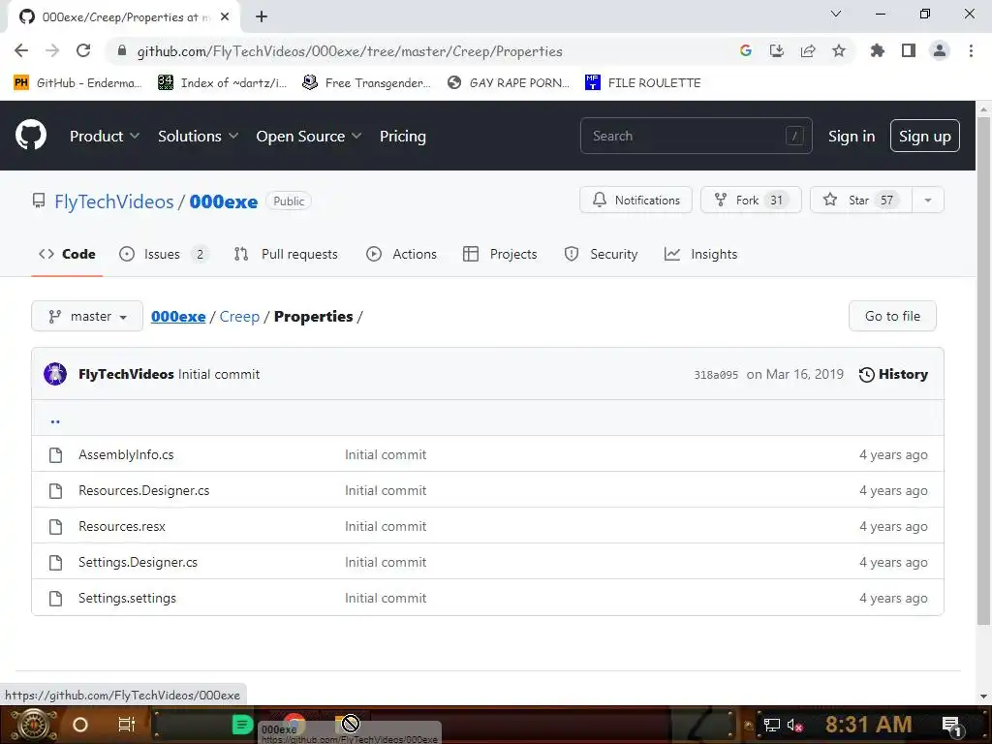Click the Go to file button

[892, 316]
